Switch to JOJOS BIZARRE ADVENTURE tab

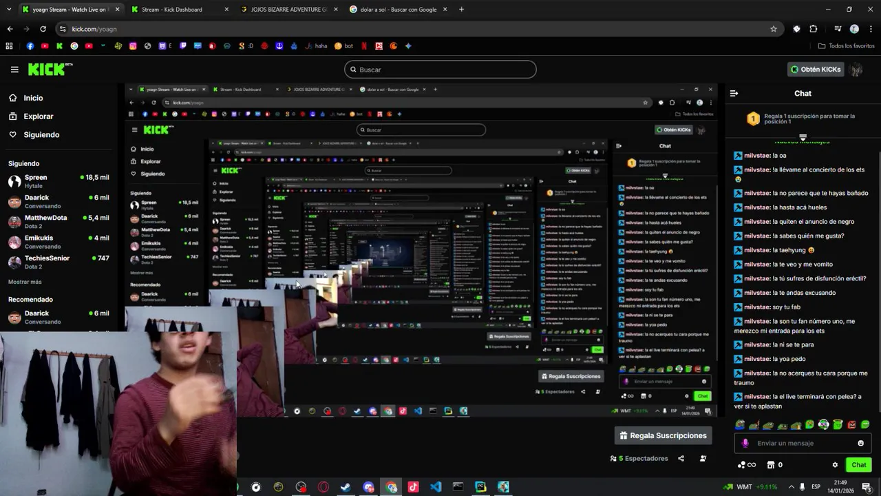[x=288, y=10]
